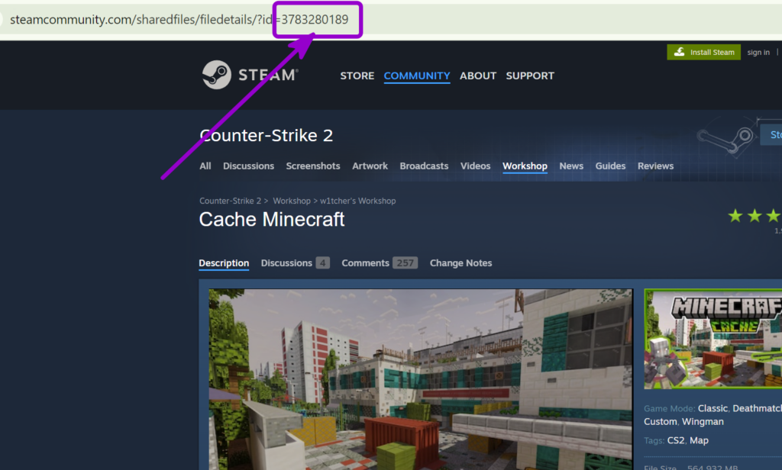Click the Classic game mode tag
Image resolution: width=782 pixels, height=470 pixels.
713,408
